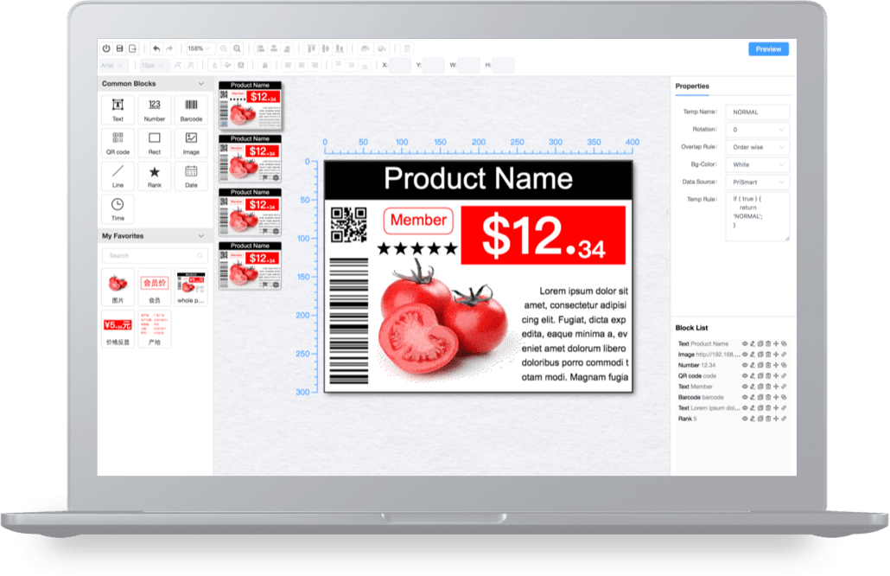Click the zoom in magnifier icon

click(x=225, y=49)
